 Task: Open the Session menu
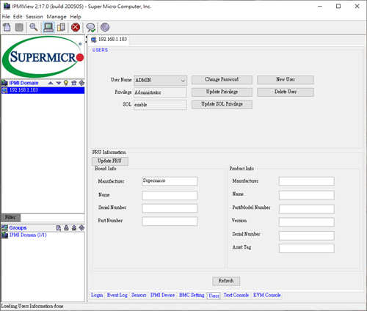[34, 17]
